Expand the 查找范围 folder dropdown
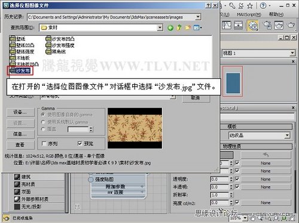 point(160,27)
